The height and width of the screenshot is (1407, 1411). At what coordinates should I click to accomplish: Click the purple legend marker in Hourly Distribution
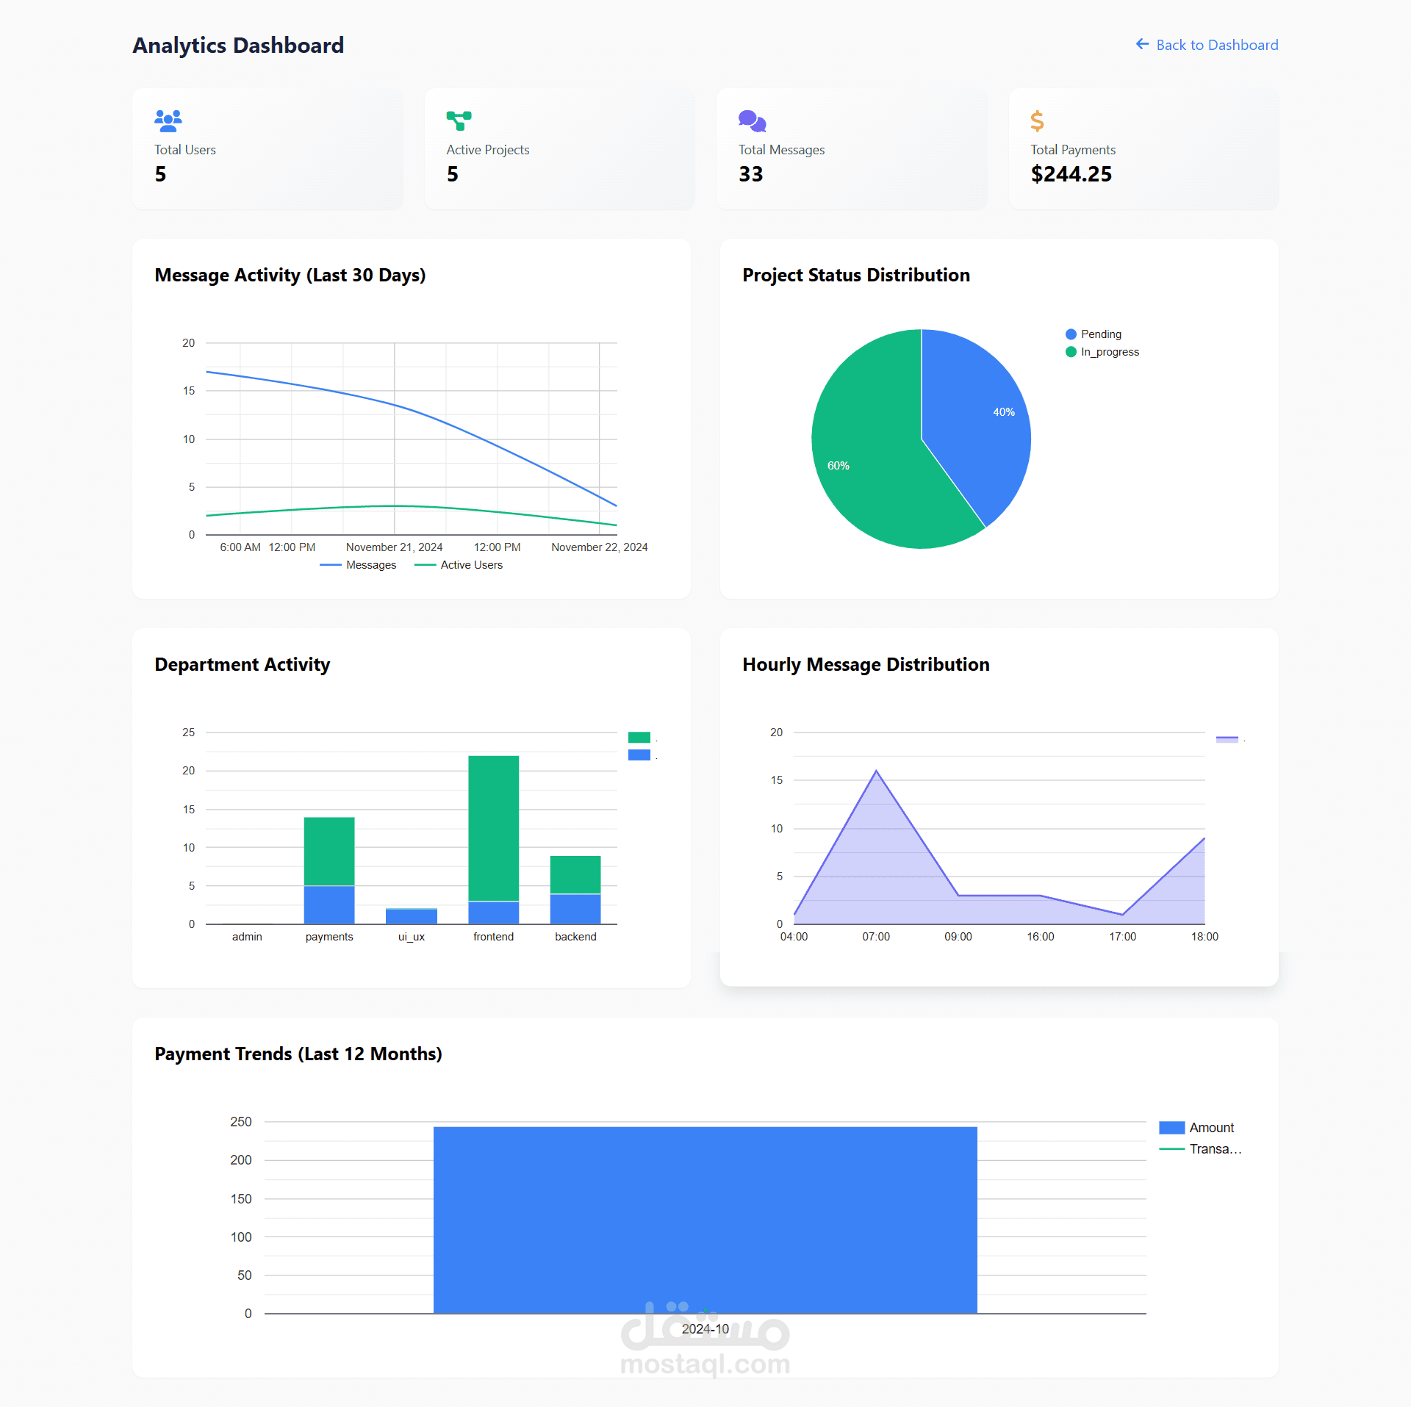pyautogui.click(x=1227, y=739)
